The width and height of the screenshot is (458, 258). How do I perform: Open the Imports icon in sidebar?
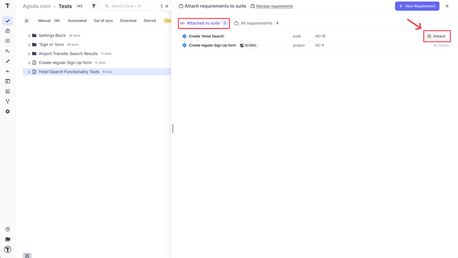click(x=8, y=81)
